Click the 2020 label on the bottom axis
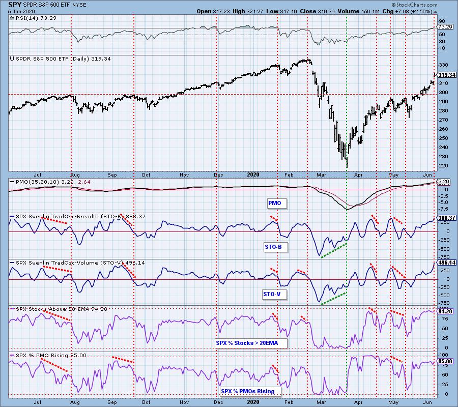Image resolution: width=458 pixels, height=407 pixels. click(x=253, y=402)
